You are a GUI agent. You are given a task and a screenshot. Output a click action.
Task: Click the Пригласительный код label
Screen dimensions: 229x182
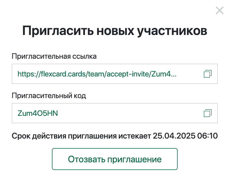click(49, 96)
